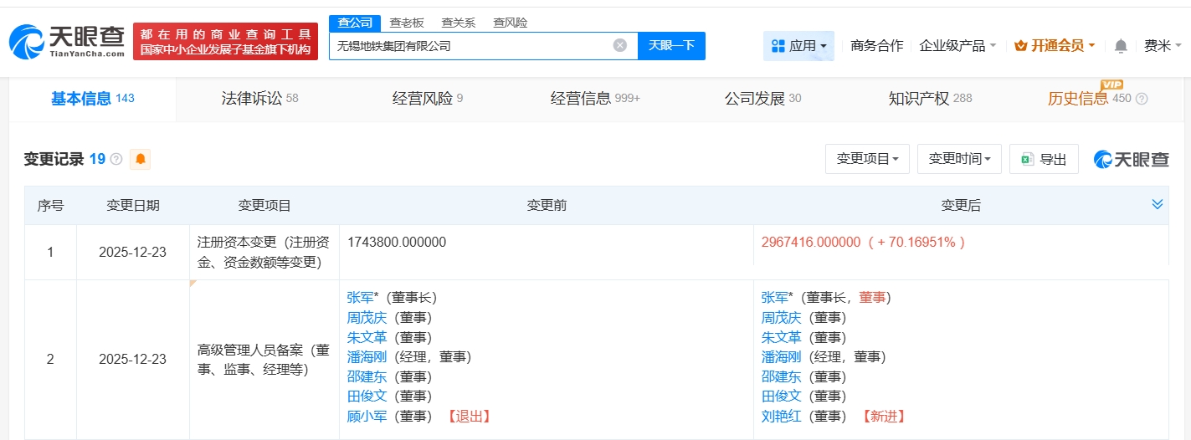Viewport: 1191px width, 440px height.
Task: Open the 变更时间 filter dropdown
Action: pyautogui.click(x=959, y=159)
